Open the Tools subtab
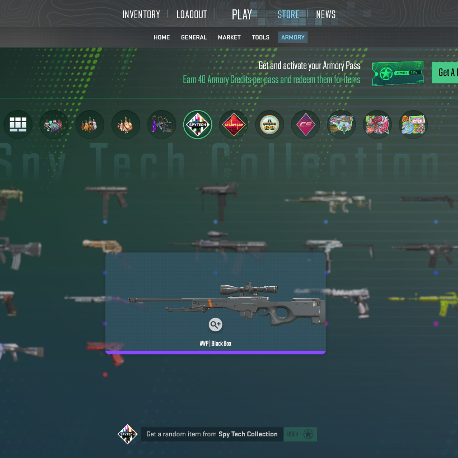The height and width of the screenshot is (458, 458). (x=260, y=37)
